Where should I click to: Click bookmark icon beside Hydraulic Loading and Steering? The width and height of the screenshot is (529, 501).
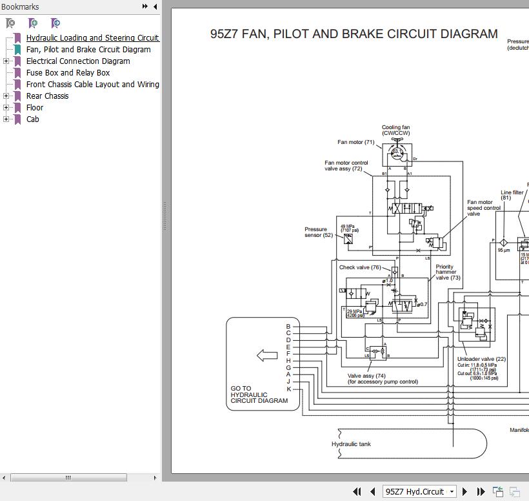pos(17,38)
